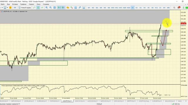Select M2 timeframe

pyautogui.click(x=93, y=8)
